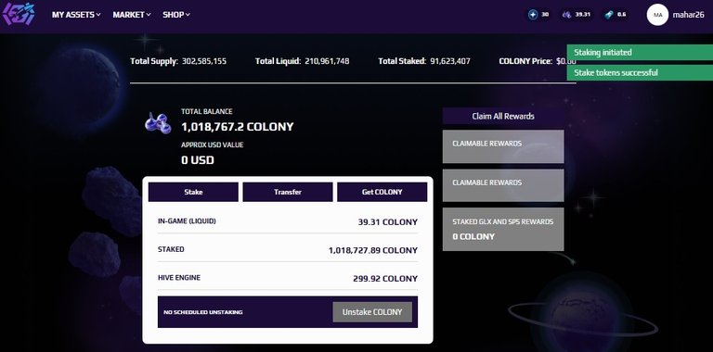Expand the SHOP dropdown menu
Screen dimensions: 713x352
point(176,15)
